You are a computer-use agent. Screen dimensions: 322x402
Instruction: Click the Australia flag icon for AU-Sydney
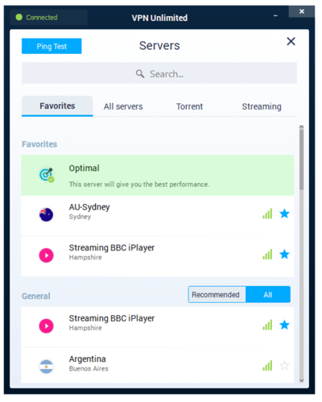(46, 214)
